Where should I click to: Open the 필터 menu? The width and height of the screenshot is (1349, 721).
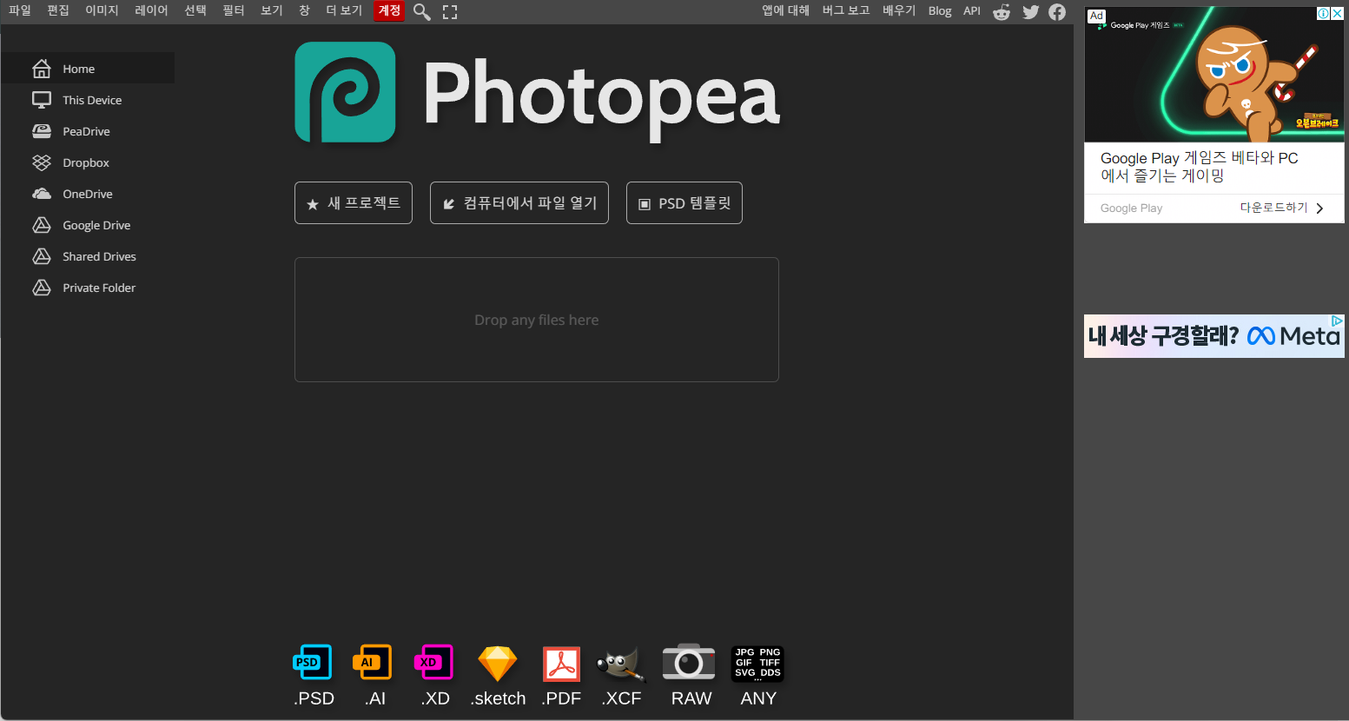pos(234,10)
